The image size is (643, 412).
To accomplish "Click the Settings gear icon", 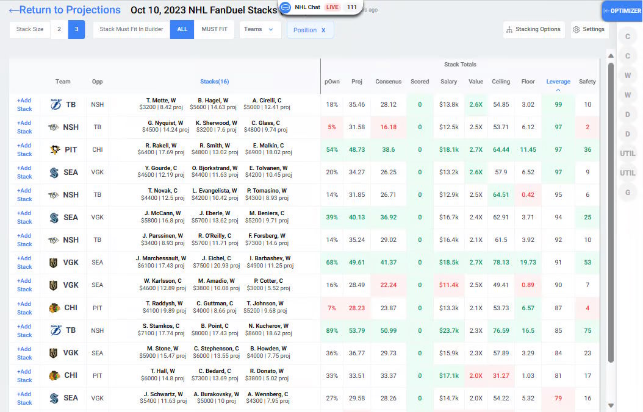I will 576,29.
